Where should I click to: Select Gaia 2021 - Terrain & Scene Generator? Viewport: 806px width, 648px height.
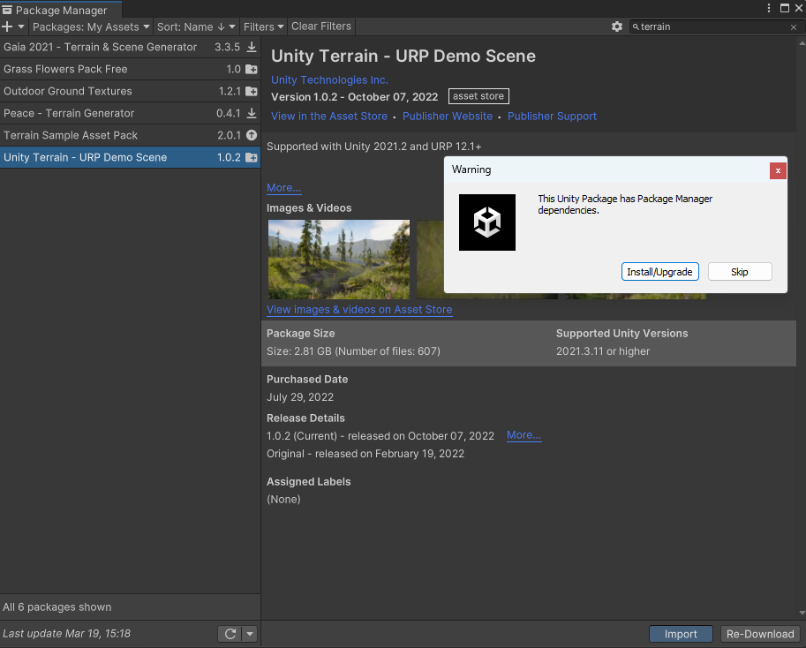point(130,47)
